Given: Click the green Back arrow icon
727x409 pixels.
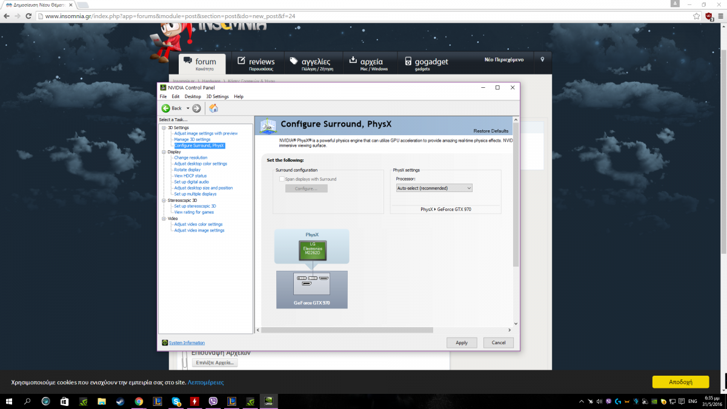Looking at the screenshot, I should click(x=165, y=108).
